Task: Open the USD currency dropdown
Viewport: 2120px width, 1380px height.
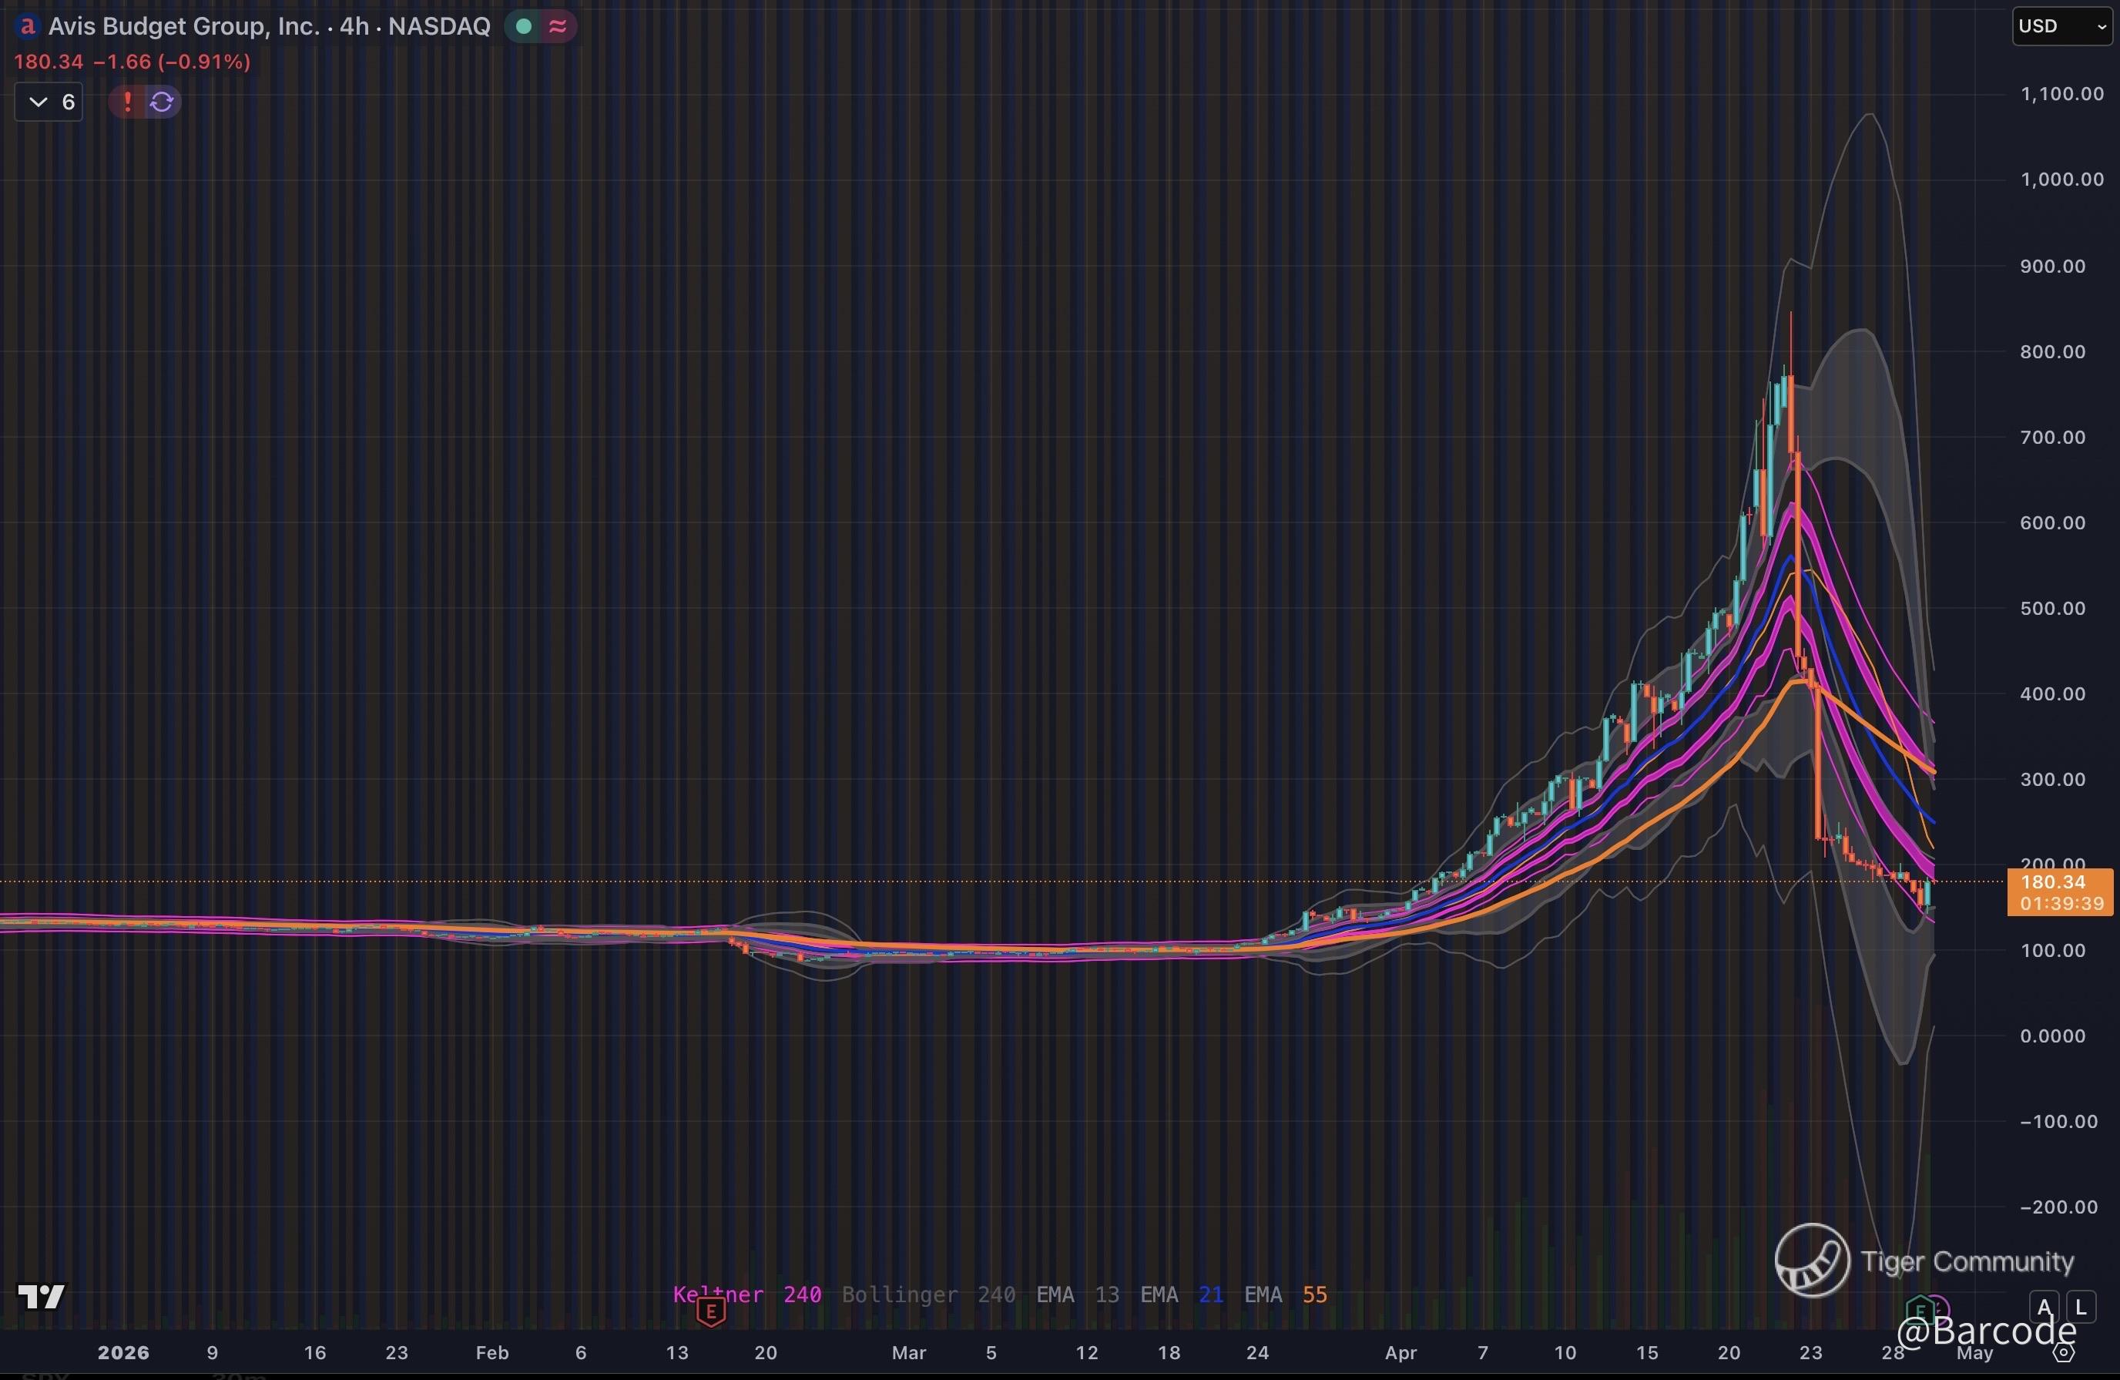Action: (2061, 26)
